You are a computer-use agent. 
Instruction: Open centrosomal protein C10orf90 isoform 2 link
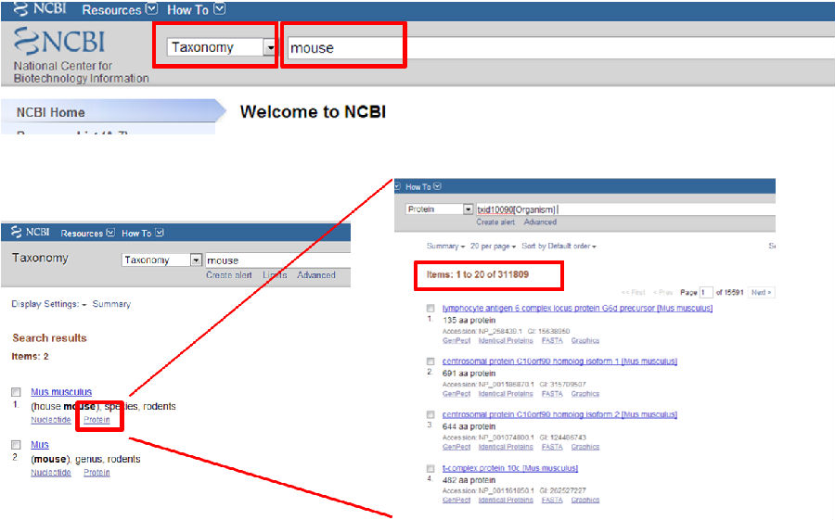point(559,414)
